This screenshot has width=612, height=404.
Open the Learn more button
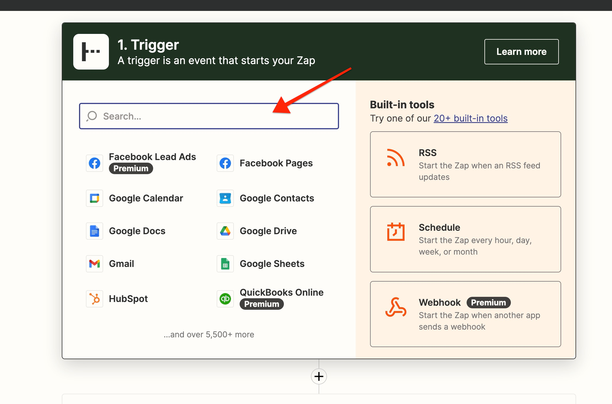[521, 52]
